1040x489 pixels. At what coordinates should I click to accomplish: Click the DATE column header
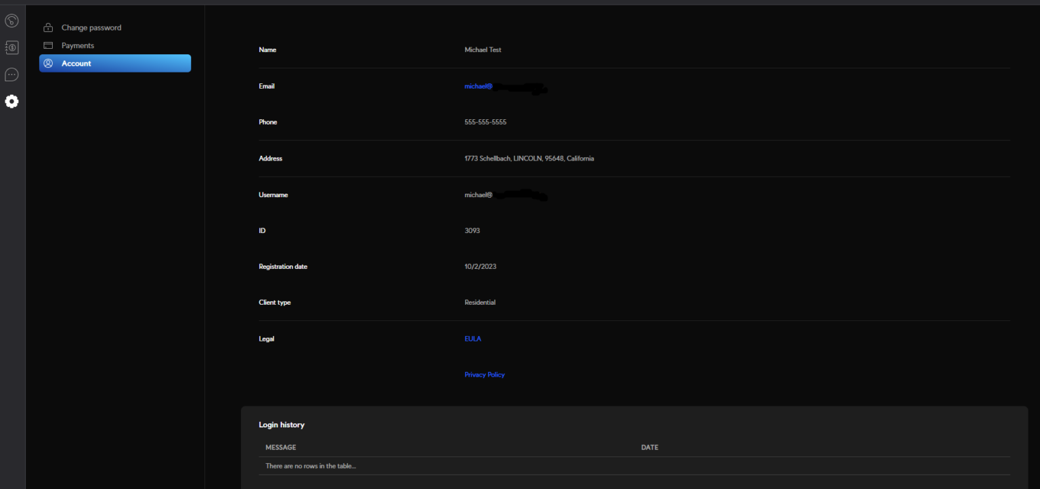point(649,447)
